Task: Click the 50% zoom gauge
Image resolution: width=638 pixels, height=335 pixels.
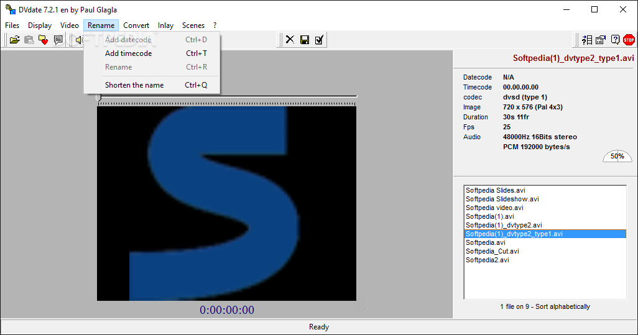Action: pos(617,156)
